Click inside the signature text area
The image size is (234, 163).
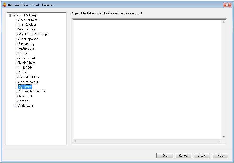pos(147,80)
